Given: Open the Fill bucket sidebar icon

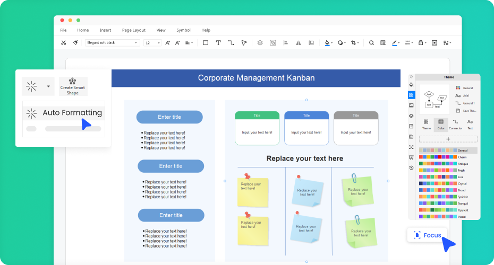Looking at the screenshot, I should [x=411, y=85].
